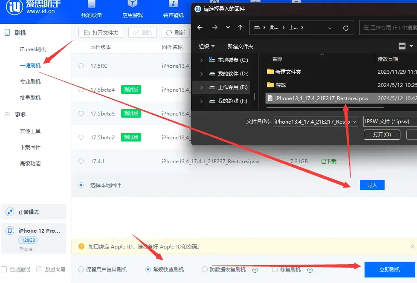Open 其他工具 in the sidebar
The width and height of the screenshot is (417, 283).
(x=30, y=131)
